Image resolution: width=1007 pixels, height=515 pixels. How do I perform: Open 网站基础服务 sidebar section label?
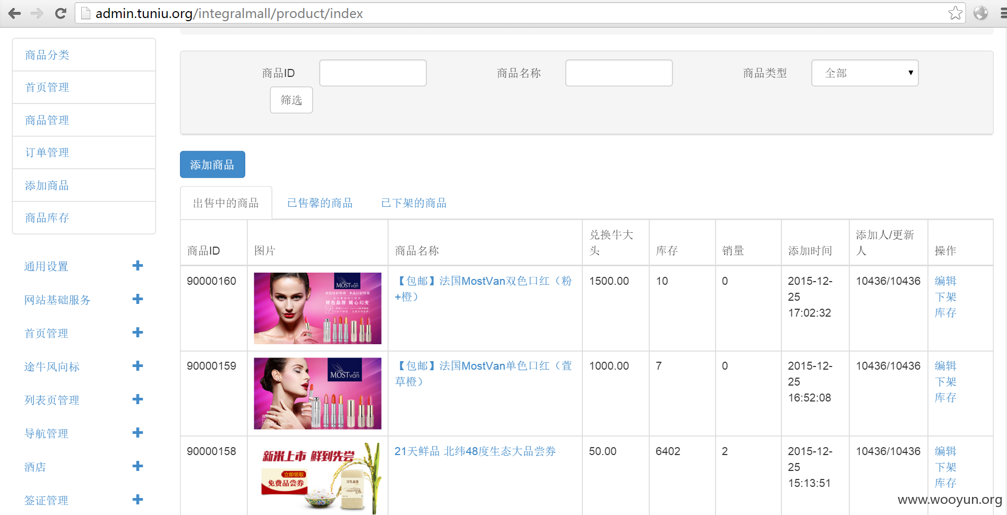click(x=57, y=300)
